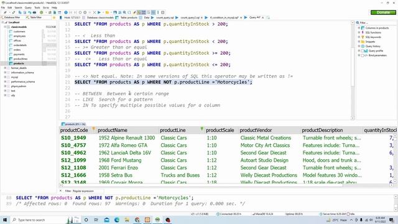Select the payments table in tree

[x=19, y=54]
